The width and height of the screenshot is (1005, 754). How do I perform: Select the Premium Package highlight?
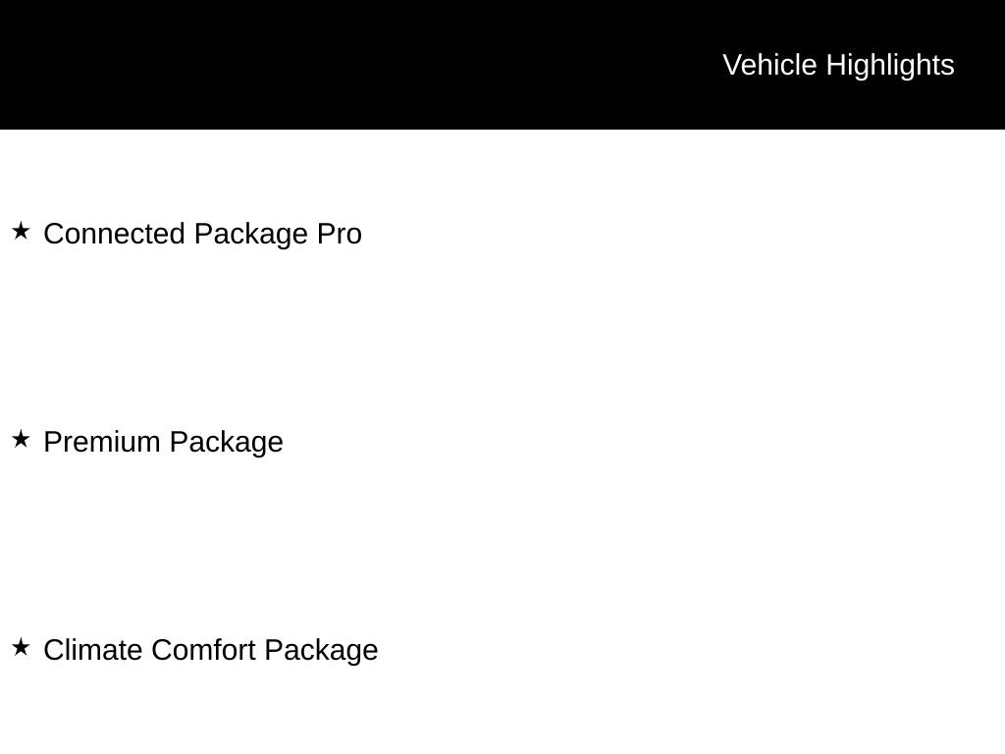(x=163, y=442)
